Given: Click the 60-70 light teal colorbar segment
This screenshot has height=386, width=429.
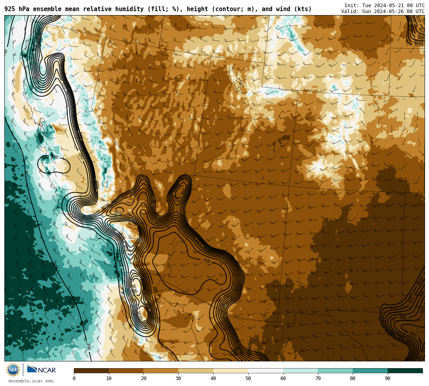Looking at the screenshot, I should pos(300,371).
